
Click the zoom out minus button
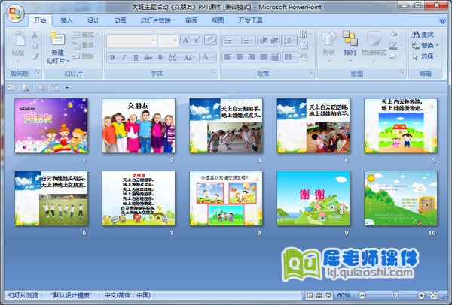[362, 295]
